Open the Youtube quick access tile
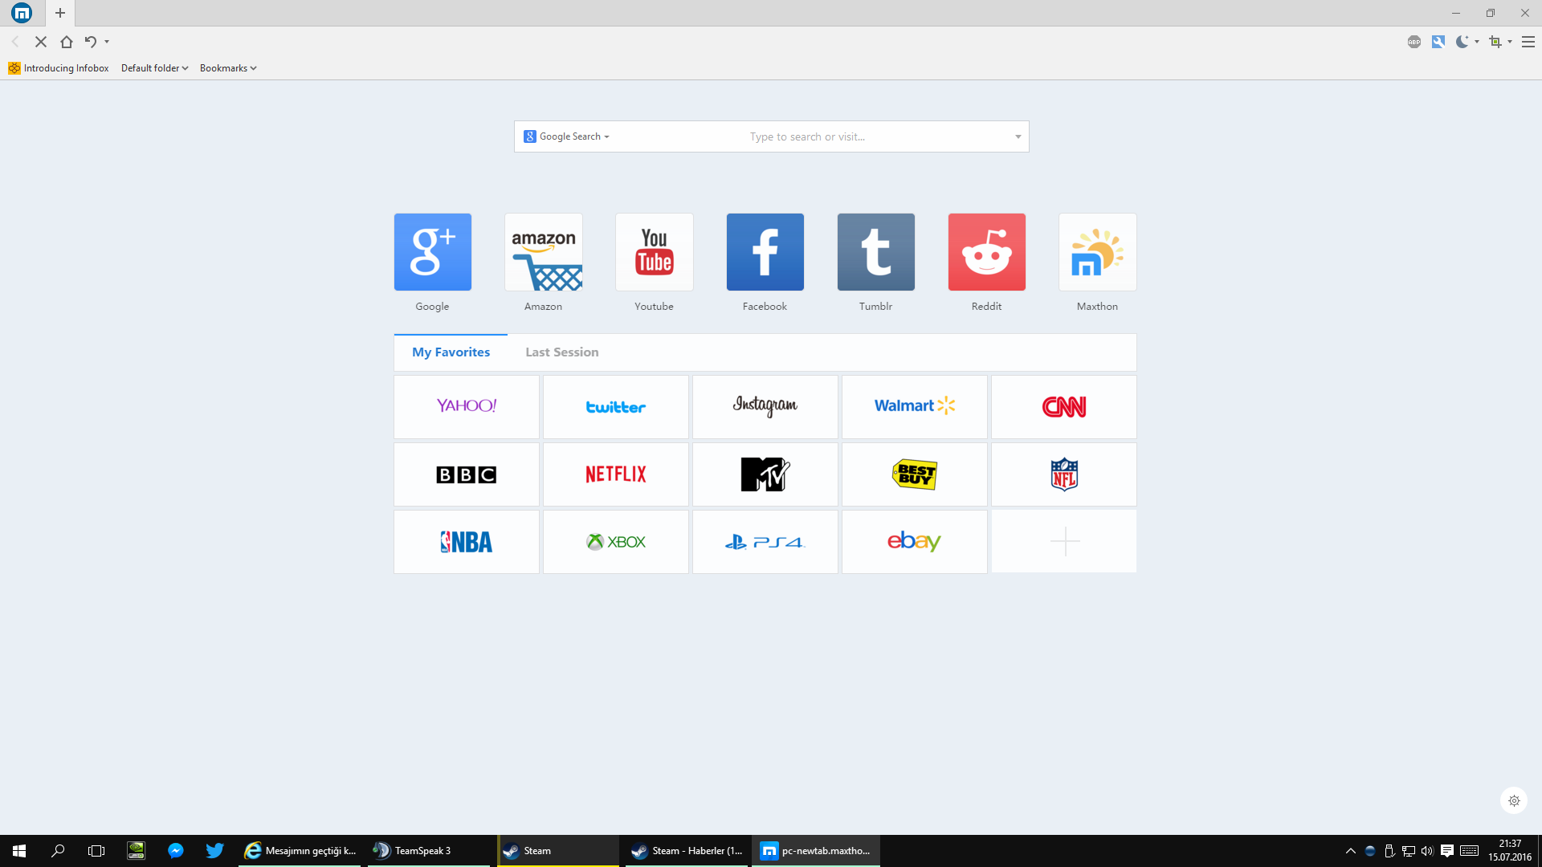The width and height of the screenshot is (1542, 867). point(654,252)
